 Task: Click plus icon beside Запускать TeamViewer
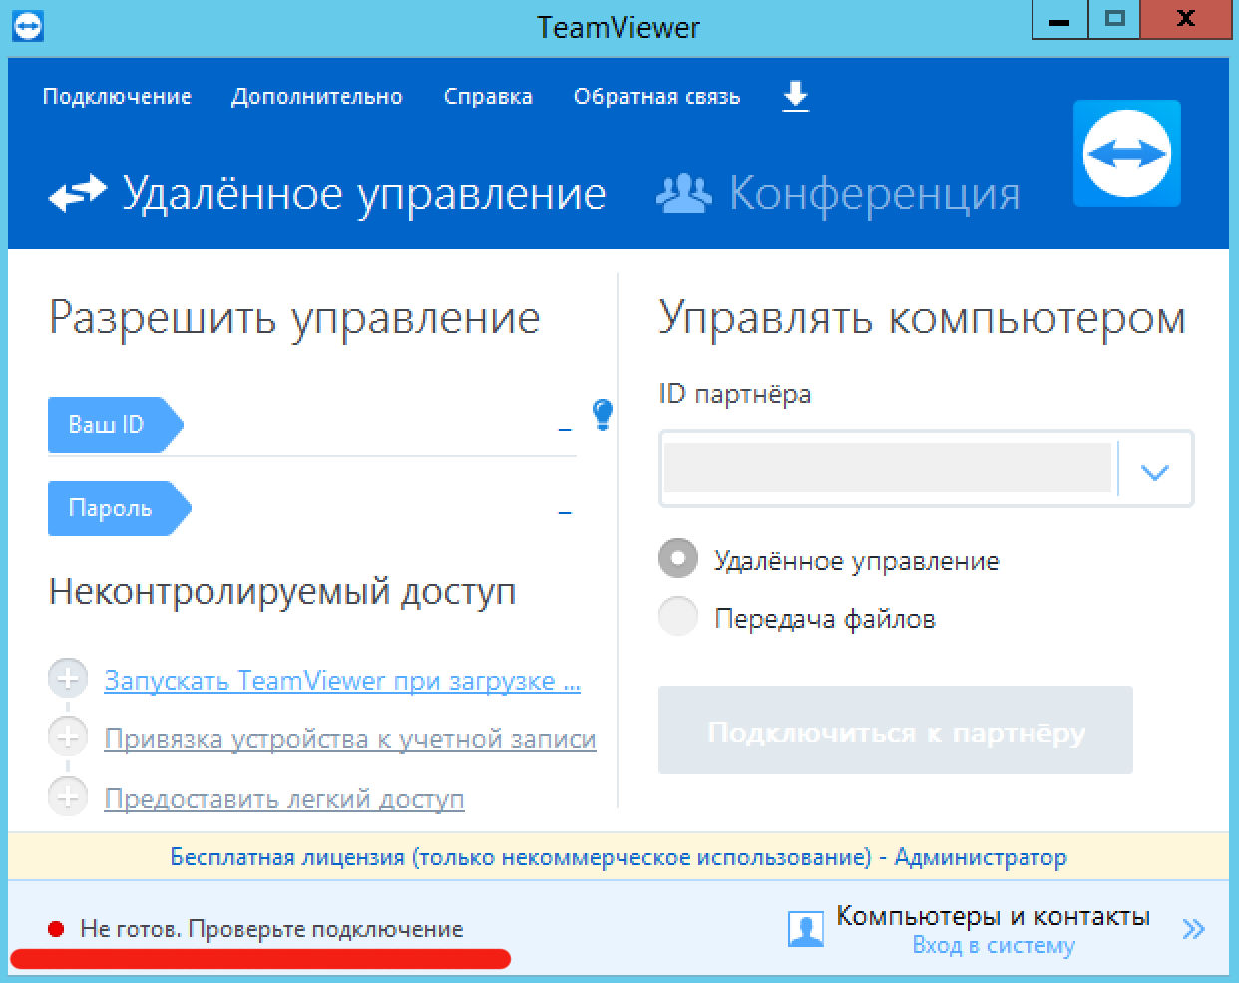[67, 679]
